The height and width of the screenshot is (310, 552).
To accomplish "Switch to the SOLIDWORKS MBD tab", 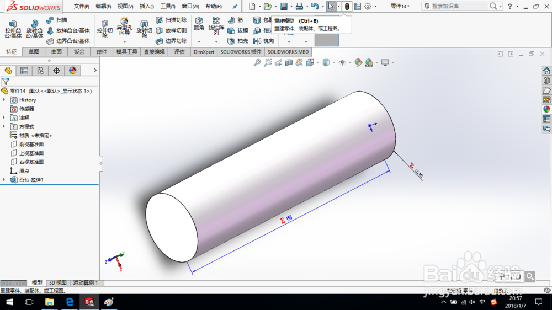I will pos(288,52).
